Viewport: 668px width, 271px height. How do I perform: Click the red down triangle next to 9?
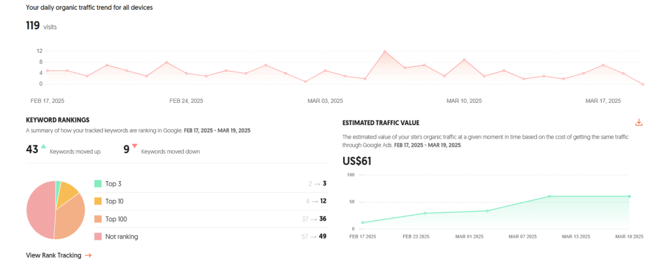click(134, 147)
